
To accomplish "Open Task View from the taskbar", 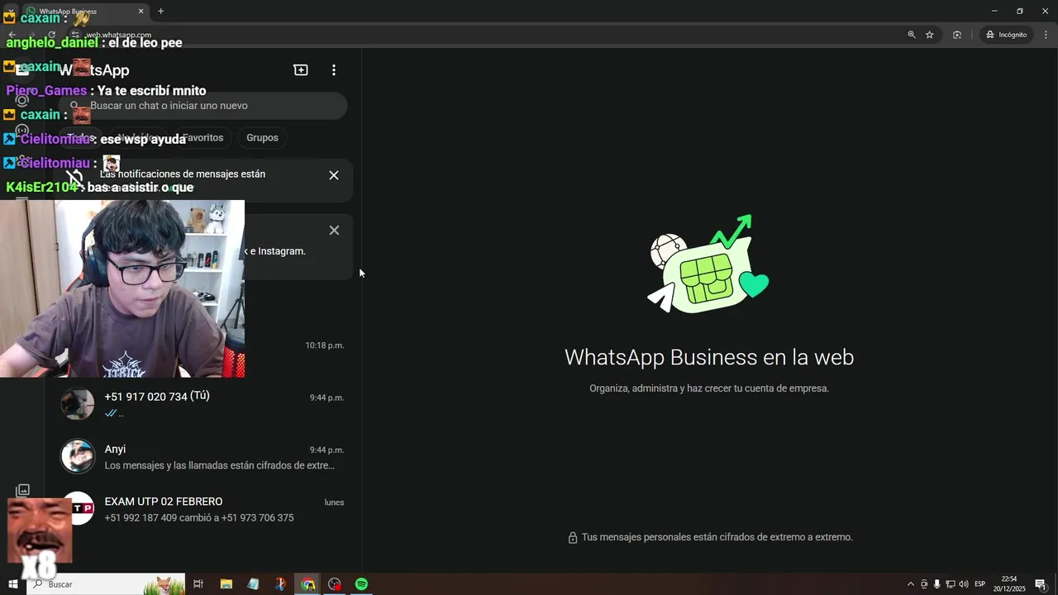I will (198, 584).
